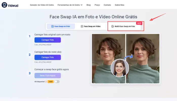Go to the Blog page

pos(88,5)
